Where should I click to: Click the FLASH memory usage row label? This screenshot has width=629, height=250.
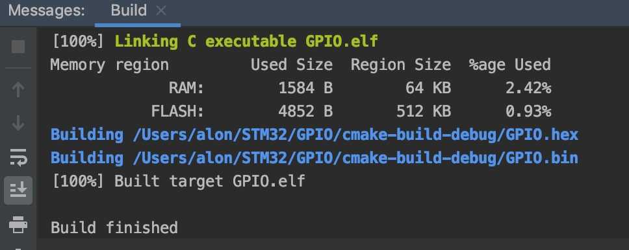click(x=177, y=111)
